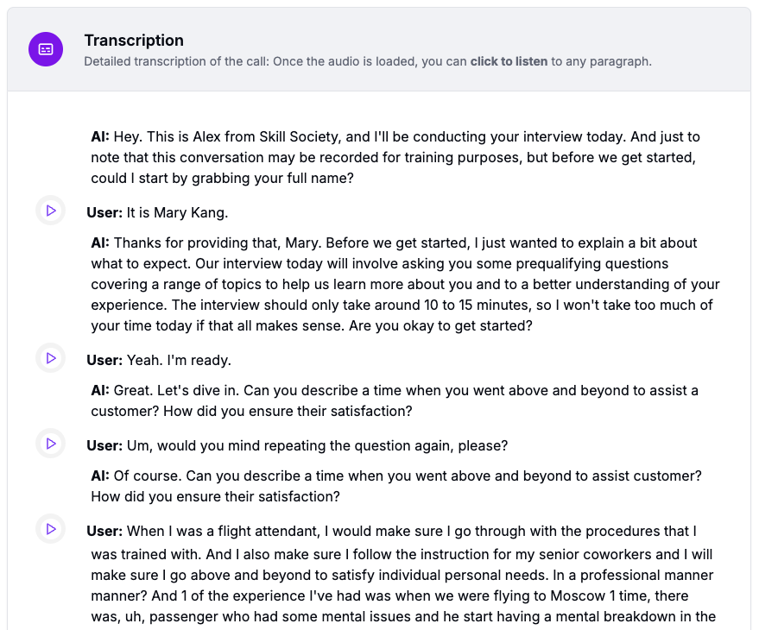The height and width of the screenshot is (630, 759).
Task: Click the bold "click to listen" text
Action: pyautogui.click(x=510, y=61)
